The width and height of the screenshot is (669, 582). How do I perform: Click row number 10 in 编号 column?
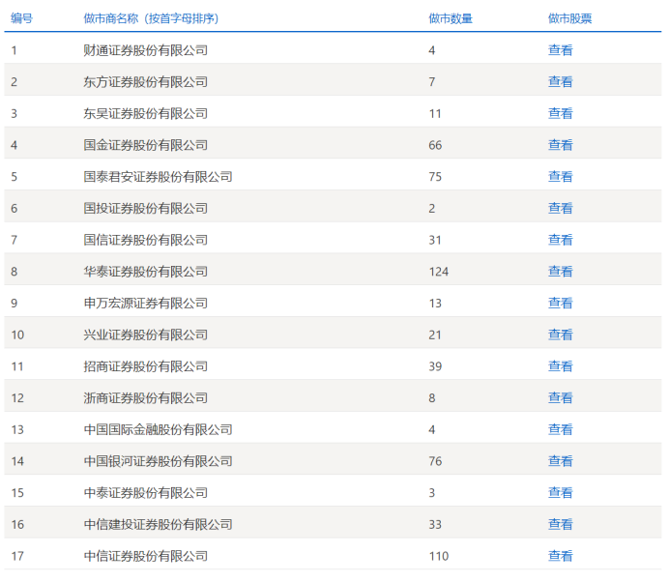17,335
